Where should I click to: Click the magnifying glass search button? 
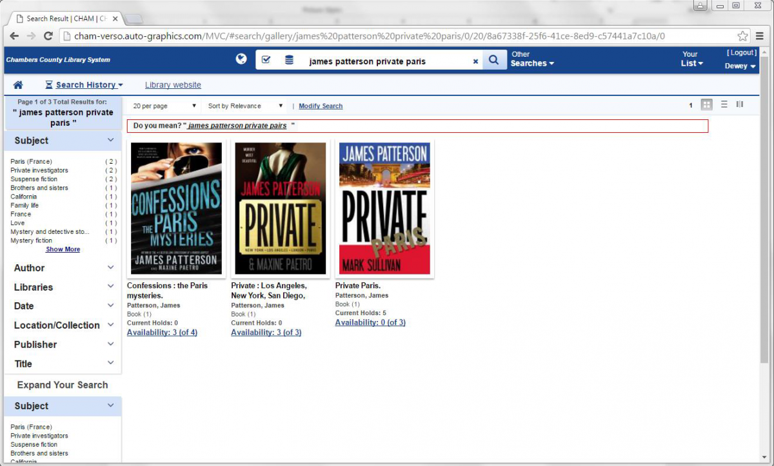pyautogui.click(x=494, y=61)
